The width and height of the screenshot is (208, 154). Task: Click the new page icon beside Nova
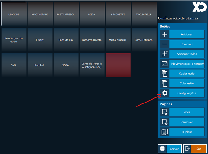click(165, 112)
